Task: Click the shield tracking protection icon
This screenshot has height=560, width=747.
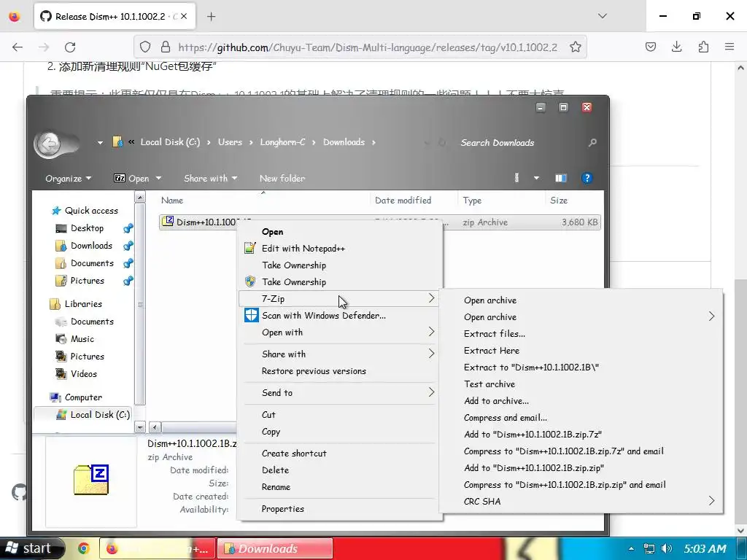Action: (x=145, y=47)
